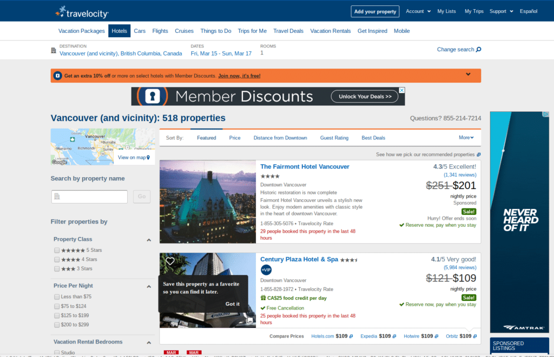
Task: Expand the orange member discount banner chevron
Action: (468, 74)
